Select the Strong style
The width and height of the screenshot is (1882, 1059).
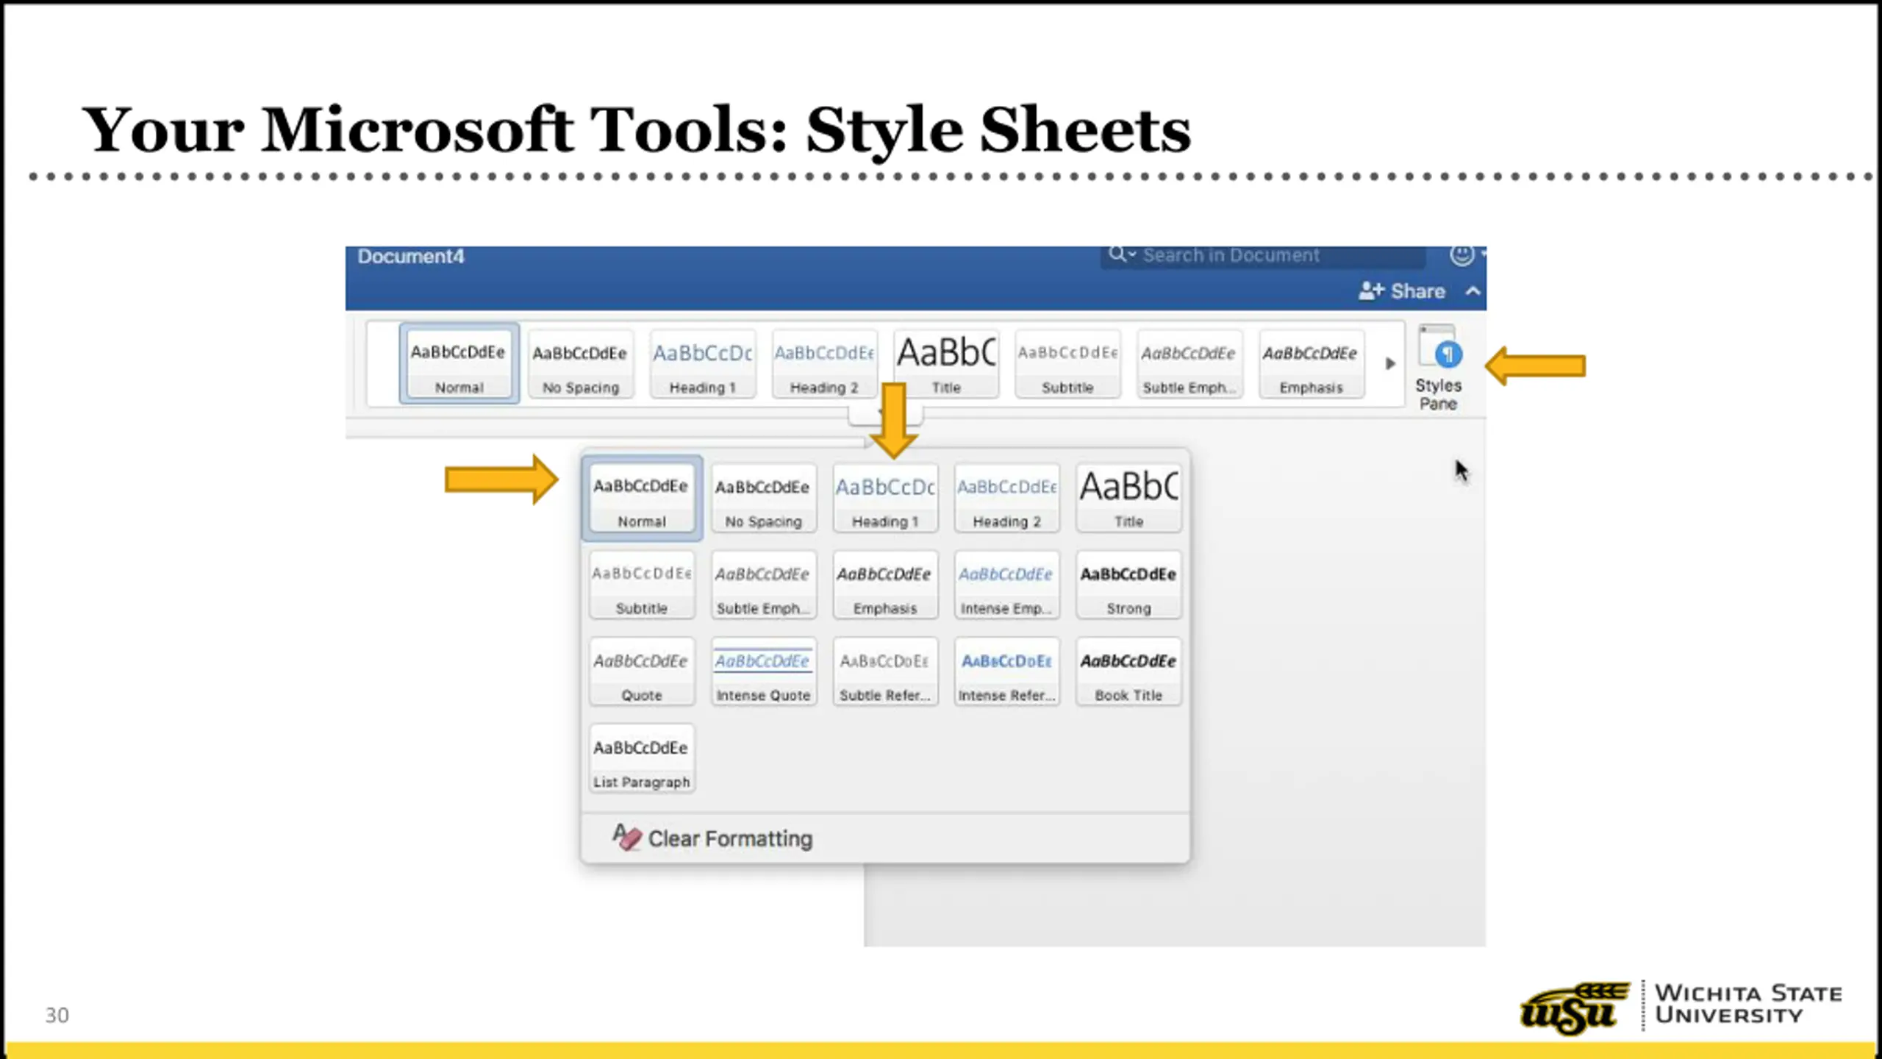[x=1128, y=585]
